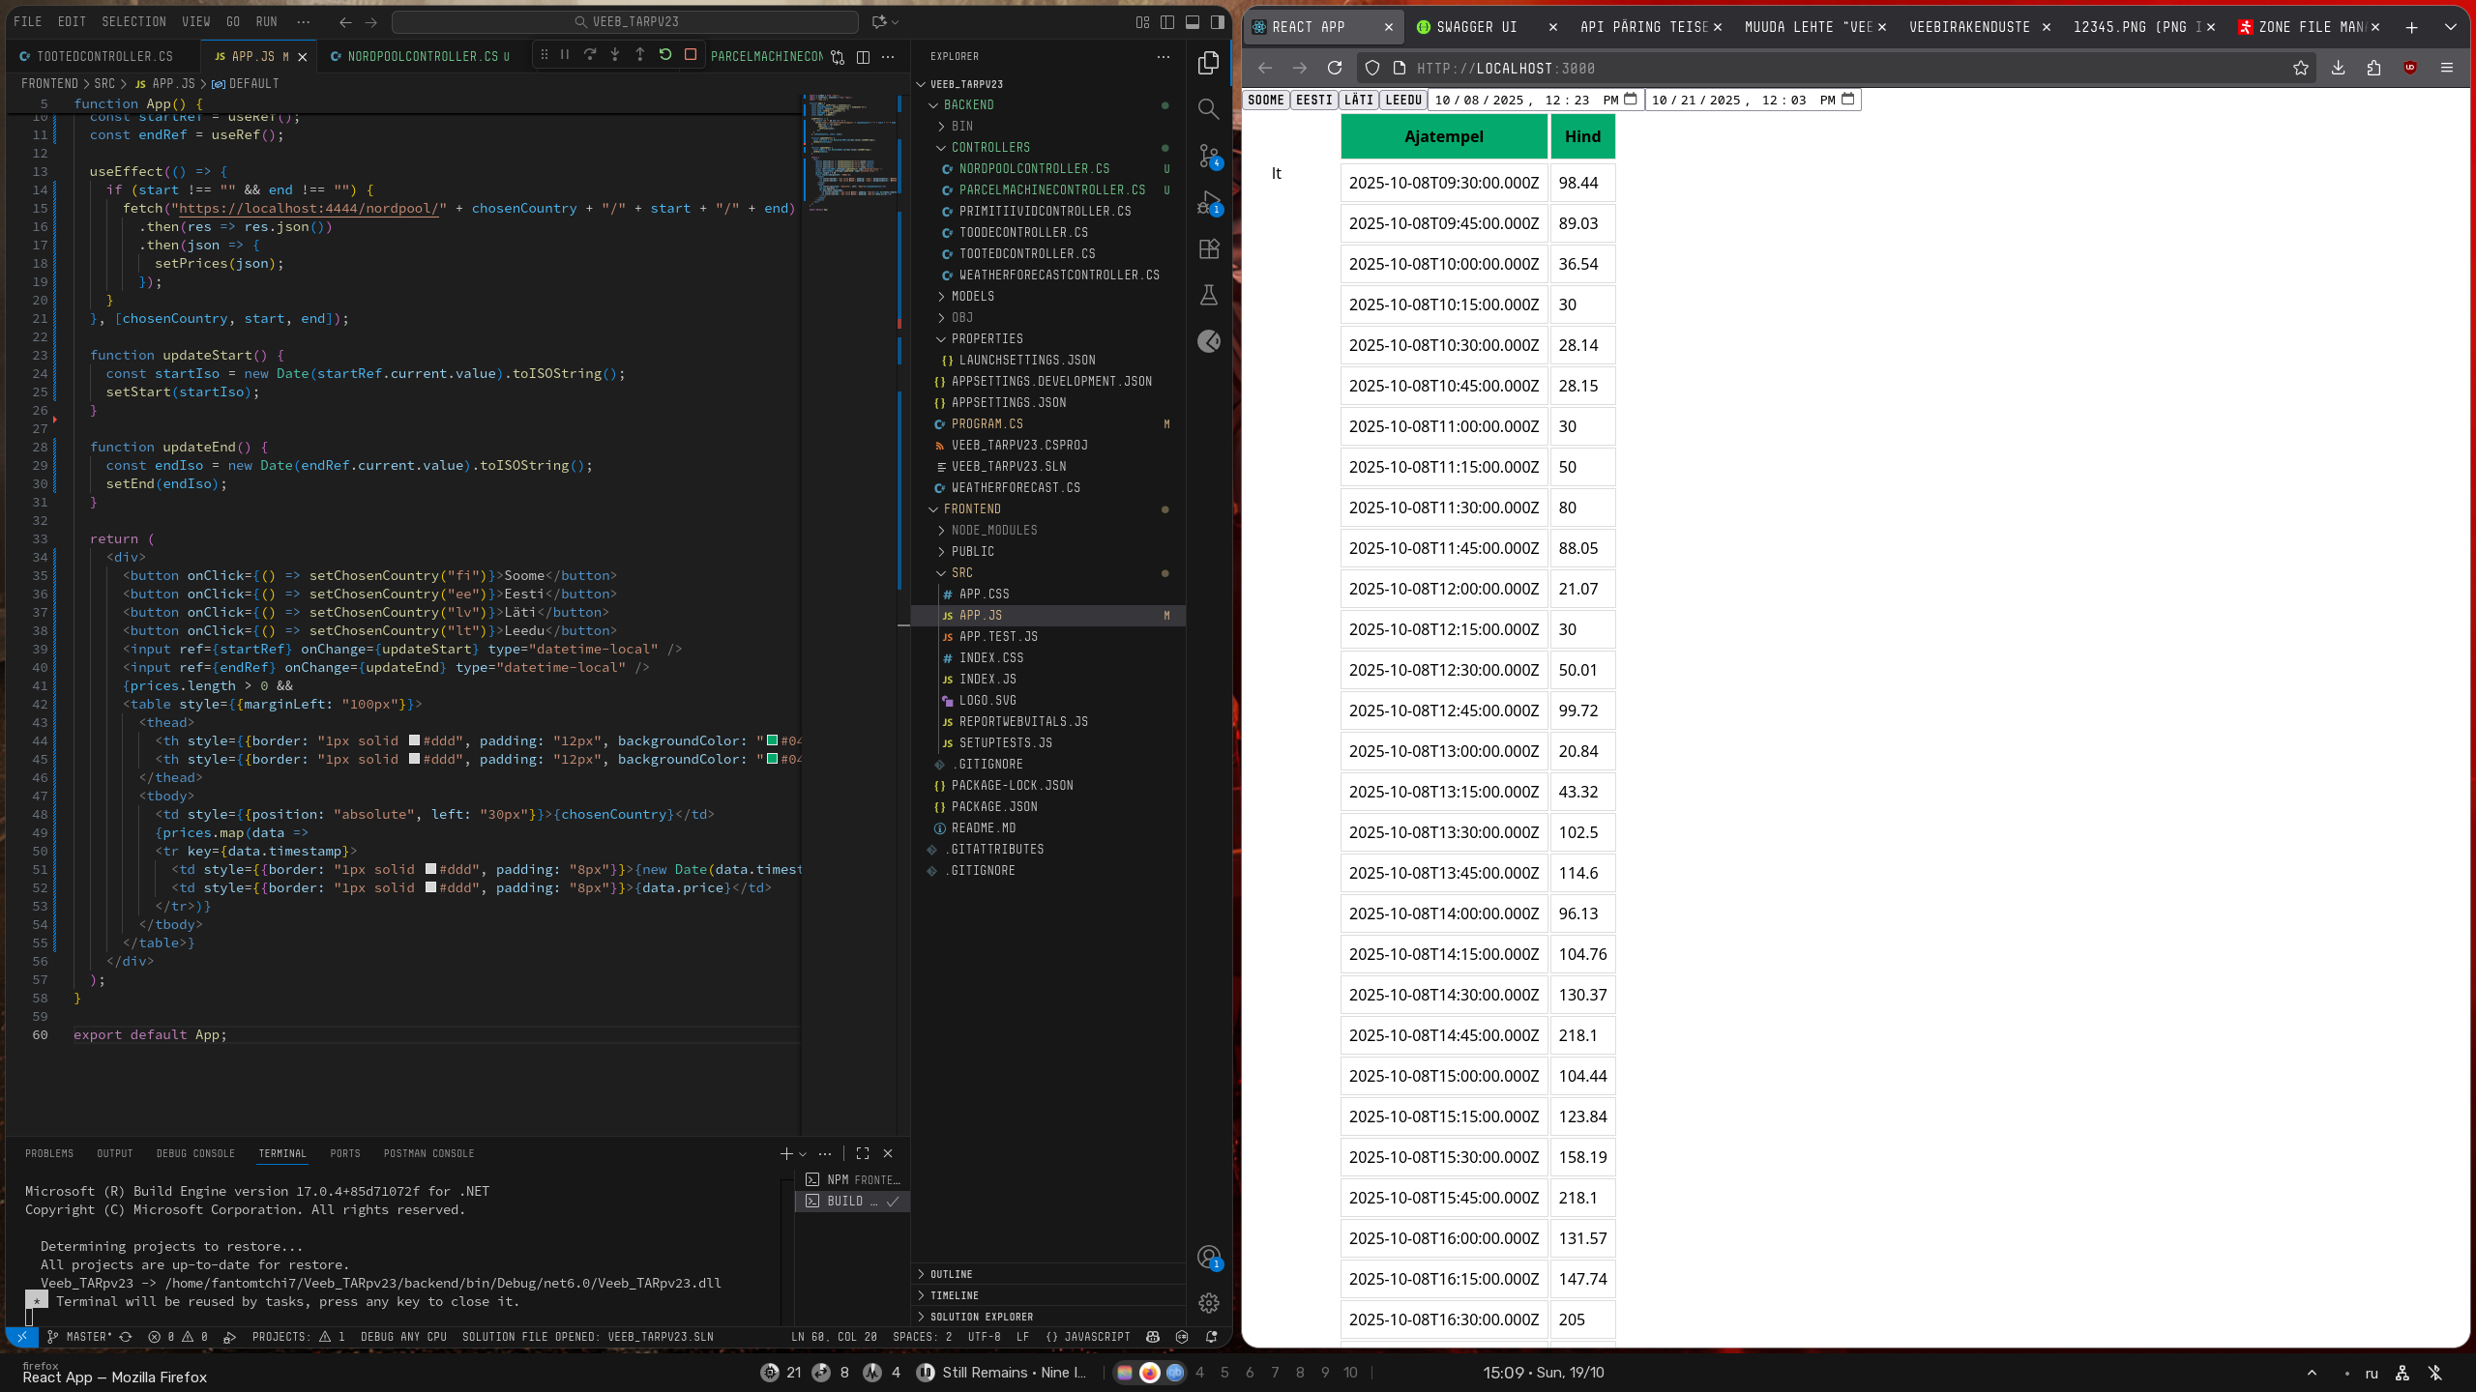Stop debugging with the red square icon
Image resolution: width=2476 pixels, height=1392 pixels.
click(691, 55)
